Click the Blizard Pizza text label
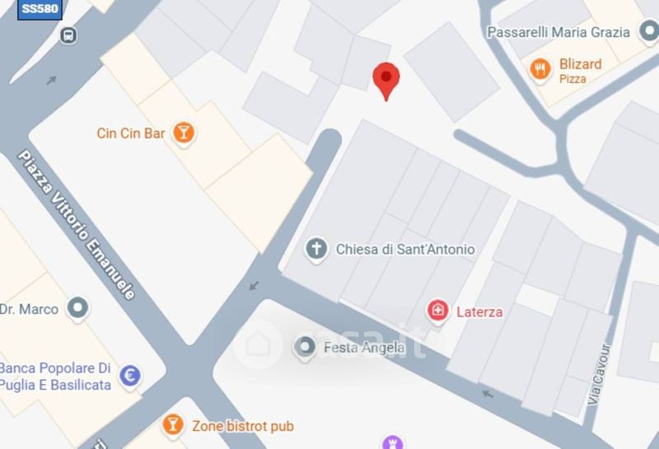 coord(581,70)
